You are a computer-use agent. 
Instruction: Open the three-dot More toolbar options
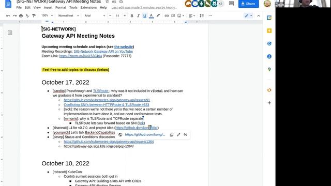(210, 16)
